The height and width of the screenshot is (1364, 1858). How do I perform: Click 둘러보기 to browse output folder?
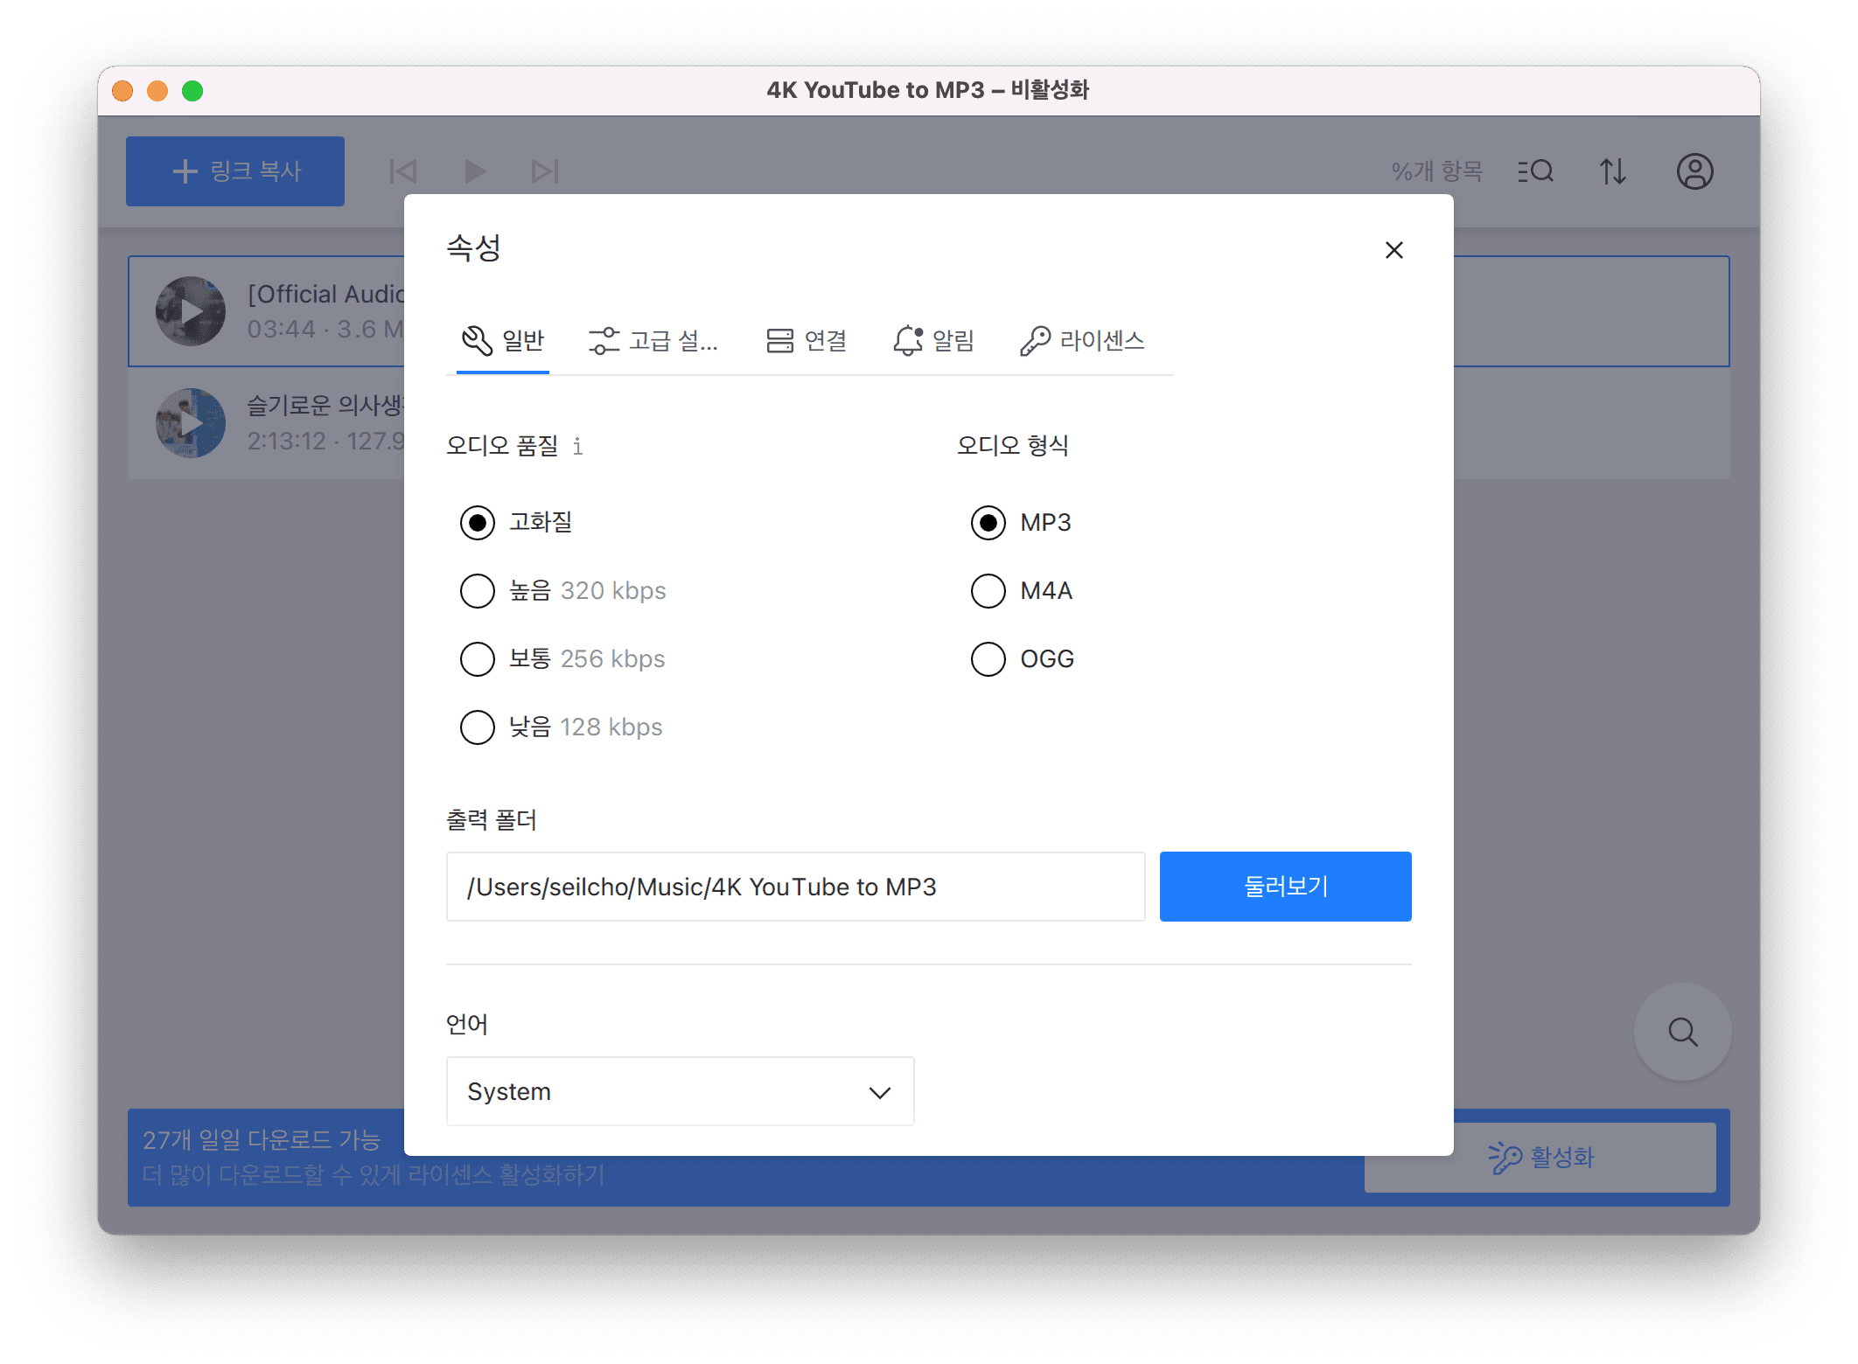[1285, 886]
